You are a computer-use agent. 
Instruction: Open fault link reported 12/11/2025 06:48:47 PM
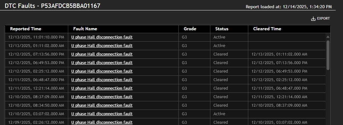point(102,80)
